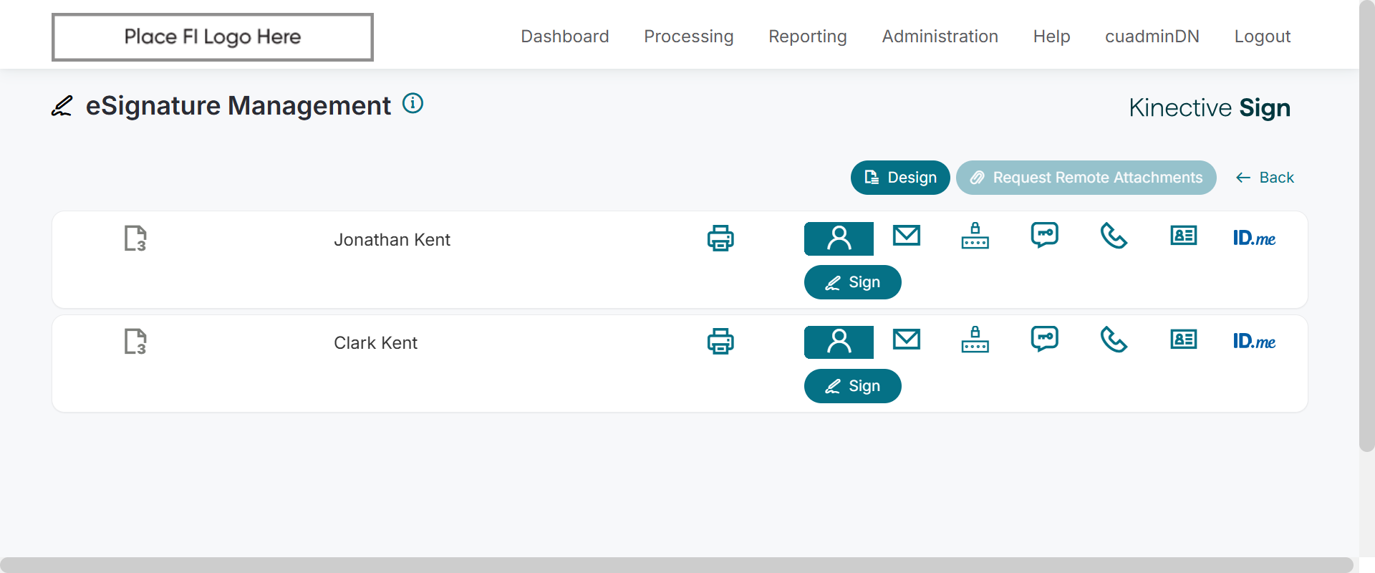
Task: Select the passcode chat icon for Clark Kent
Action: pos(1045,339)
